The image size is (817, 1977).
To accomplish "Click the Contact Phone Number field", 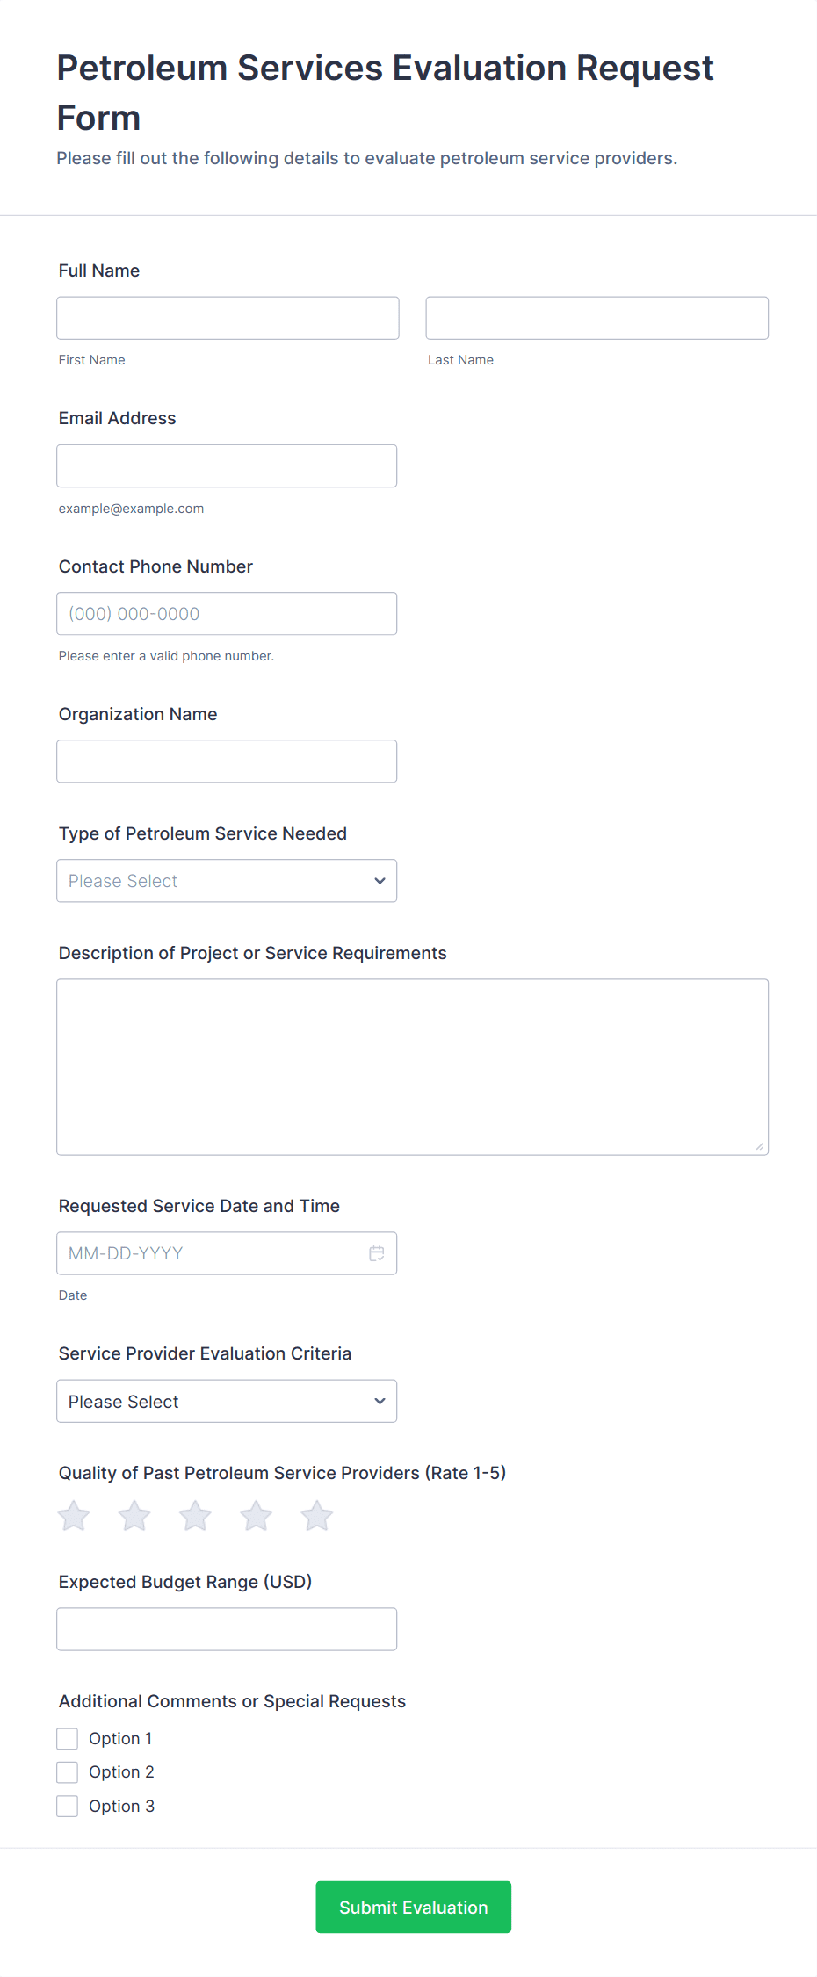I will coord(227,614).
